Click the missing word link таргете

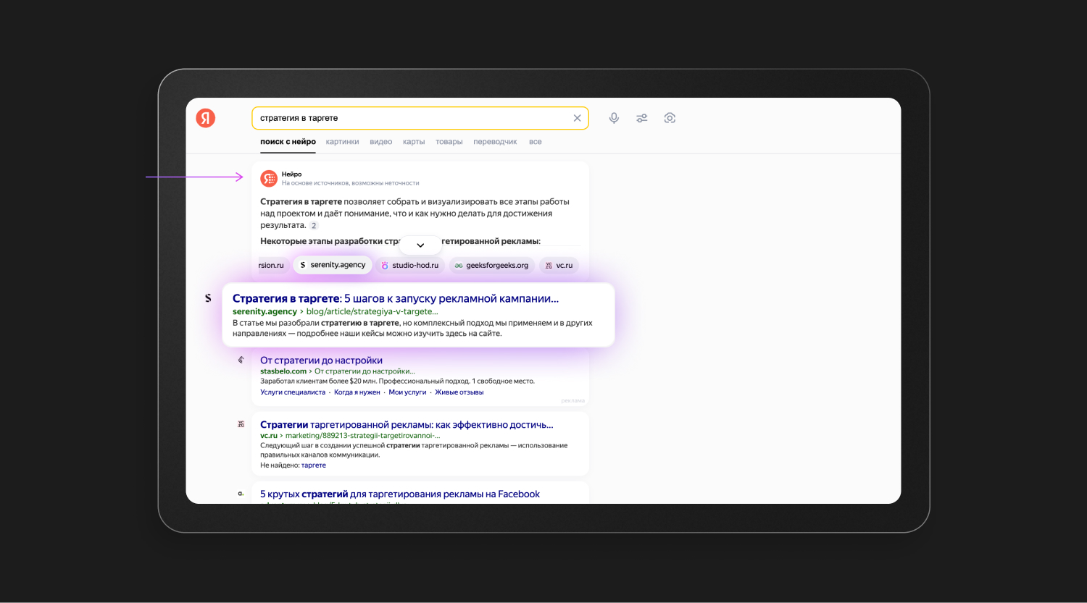(314, 465)
